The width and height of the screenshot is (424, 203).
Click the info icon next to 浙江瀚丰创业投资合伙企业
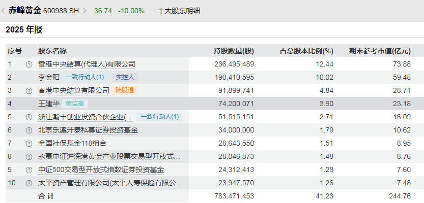click(29, 117)
